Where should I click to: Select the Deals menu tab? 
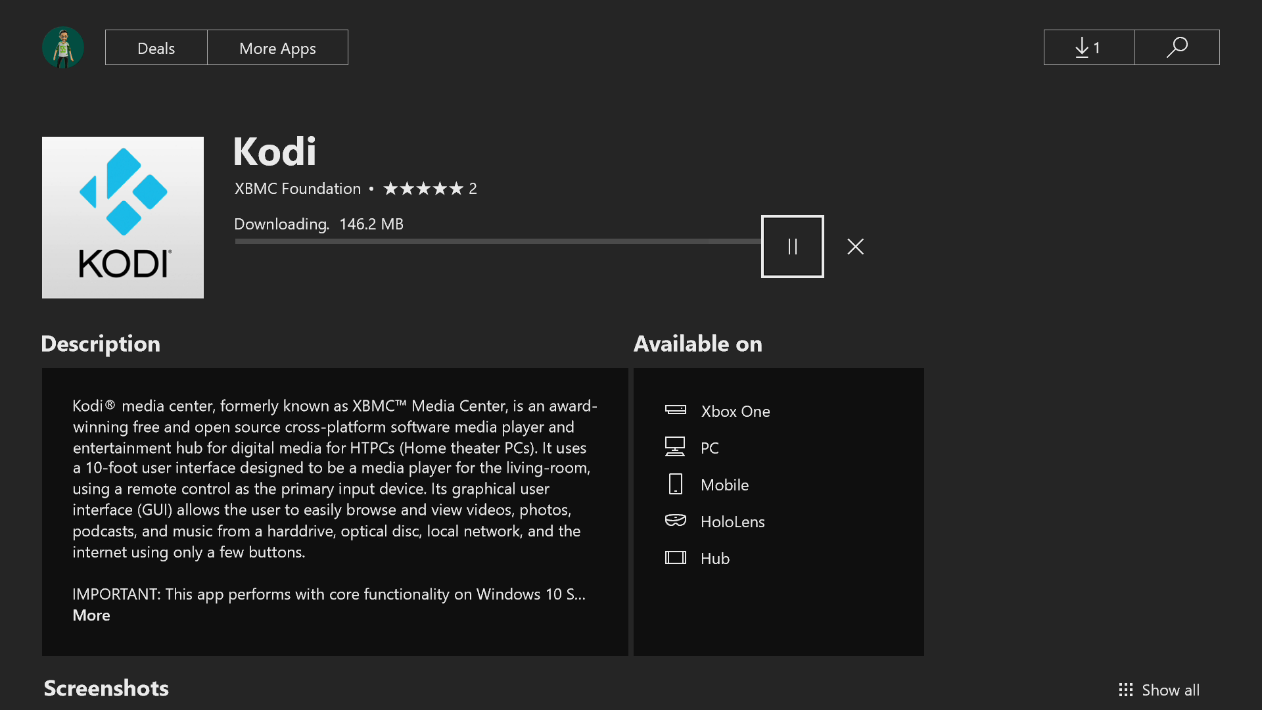pyautogui.click(x=156, y=47)
